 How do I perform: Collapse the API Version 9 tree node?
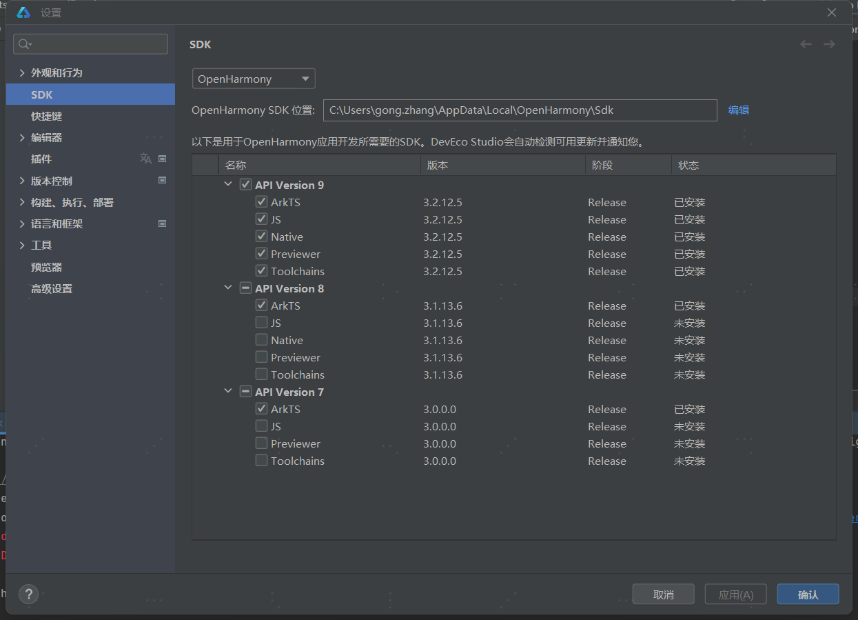(x=228, y=185)
